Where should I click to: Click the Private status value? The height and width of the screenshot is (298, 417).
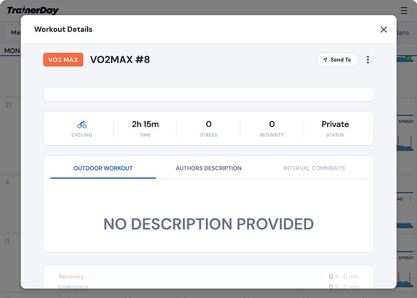point(335,125)
